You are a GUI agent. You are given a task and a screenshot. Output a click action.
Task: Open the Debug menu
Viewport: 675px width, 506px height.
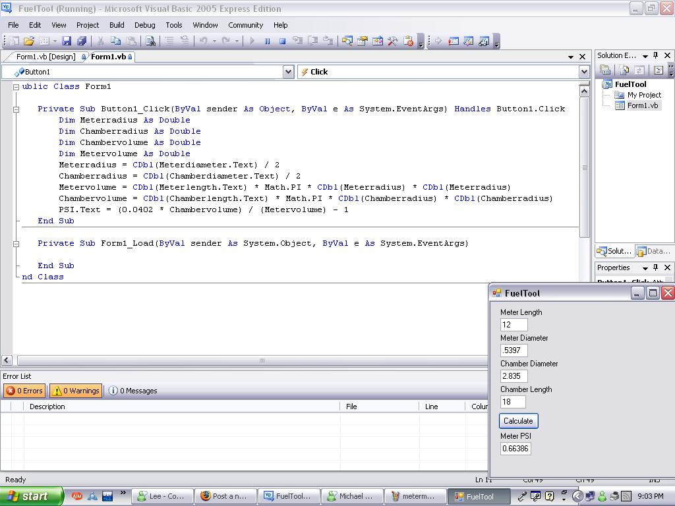pos(144,25)
